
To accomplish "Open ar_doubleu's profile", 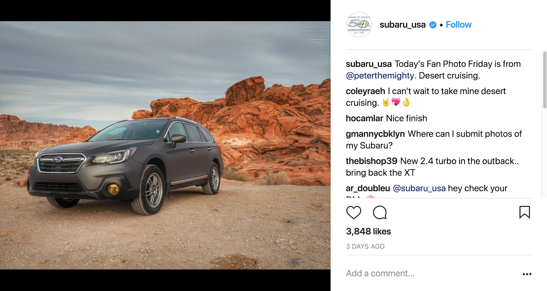I will coord(368,188).
